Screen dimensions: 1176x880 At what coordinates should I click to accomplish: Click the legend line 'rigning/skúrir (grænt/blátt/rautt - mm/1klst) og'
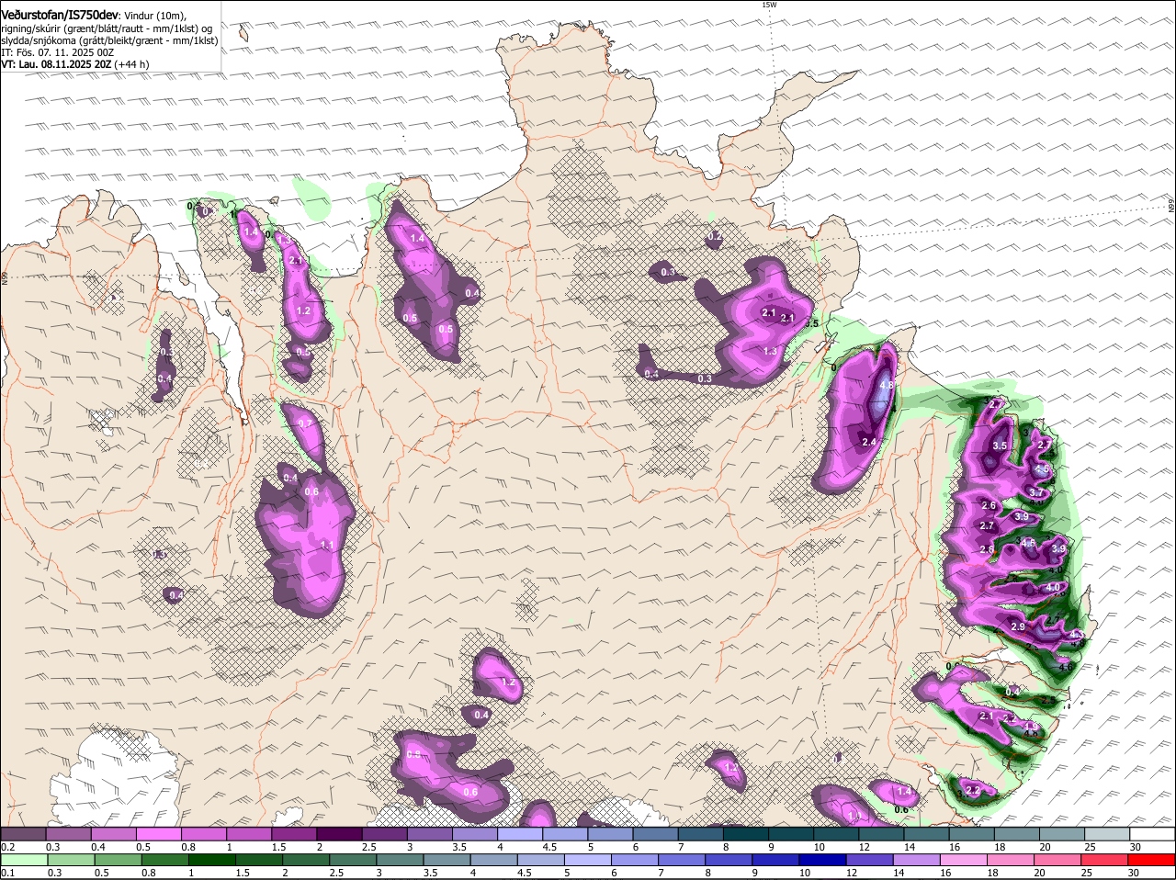click(107, 28)
